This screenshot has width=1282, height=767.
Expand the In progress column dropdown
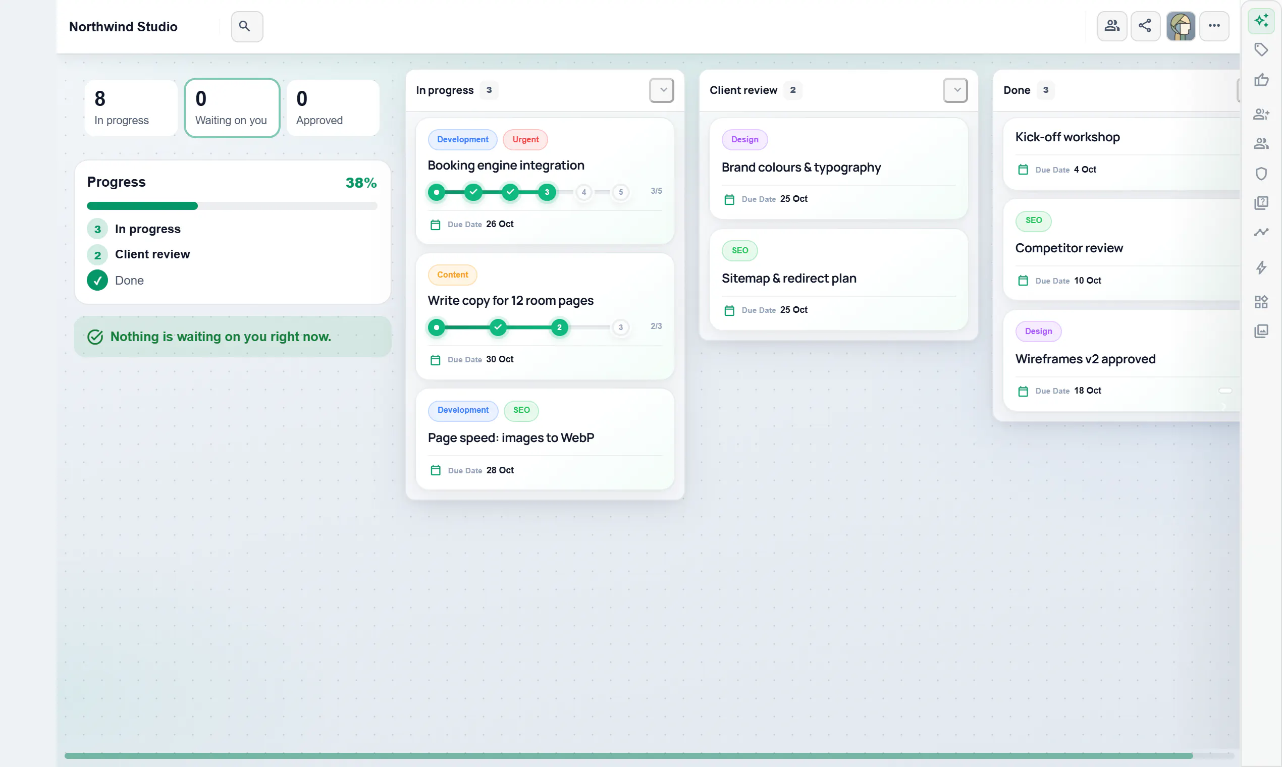click(x=662, y=90)
